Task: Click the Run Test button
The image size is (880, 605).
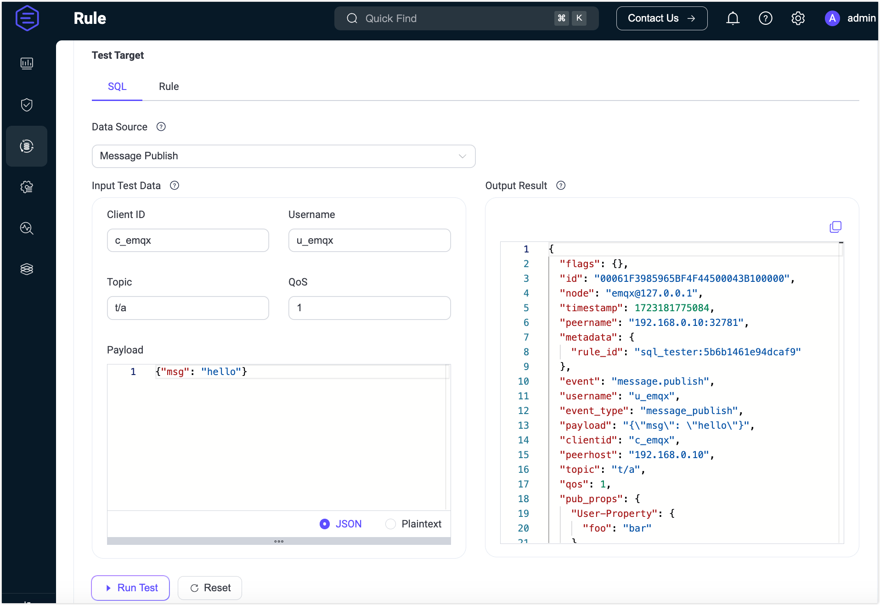Action: (x=130, y=588)
